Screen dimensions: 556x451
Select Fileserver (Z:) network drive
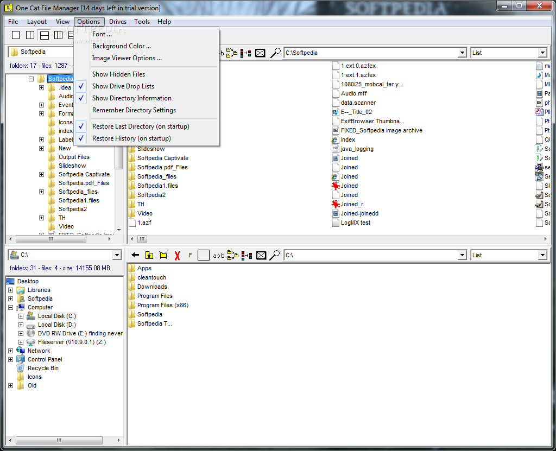coord(72,342)
